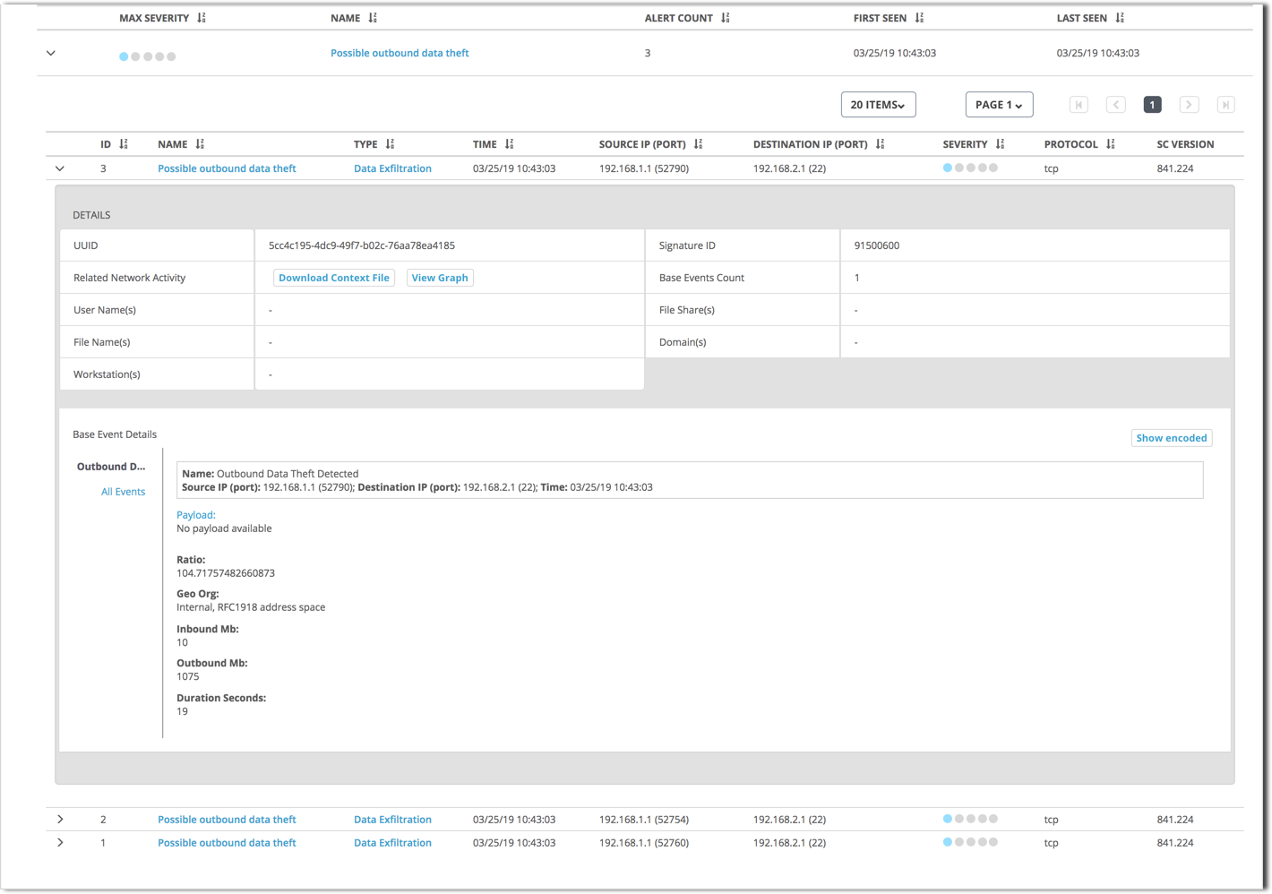Image resolution: width=1272 pixels, height=894 pixels.
Task: Sort by Destination IP (Port) icon
Action: point(880,144)
